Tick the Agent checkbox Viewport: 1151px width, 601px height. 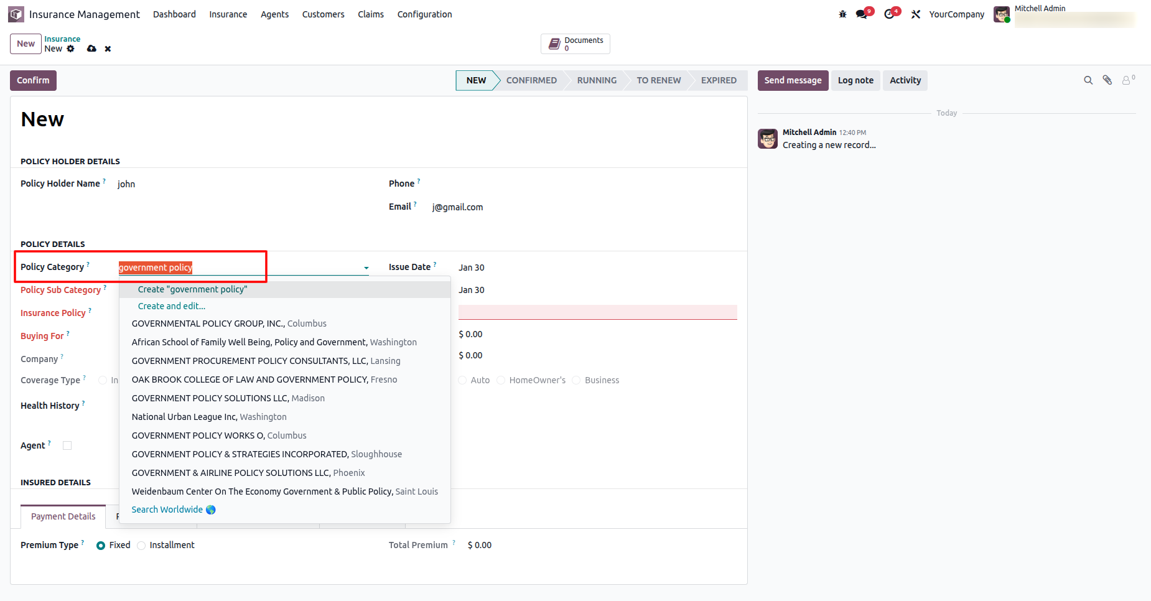[67, 445]
